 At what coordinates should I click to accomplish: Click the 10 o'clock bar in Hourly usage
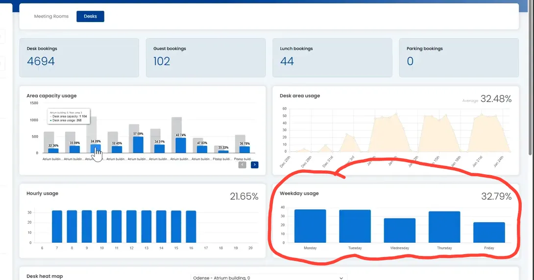click(101, 227)
